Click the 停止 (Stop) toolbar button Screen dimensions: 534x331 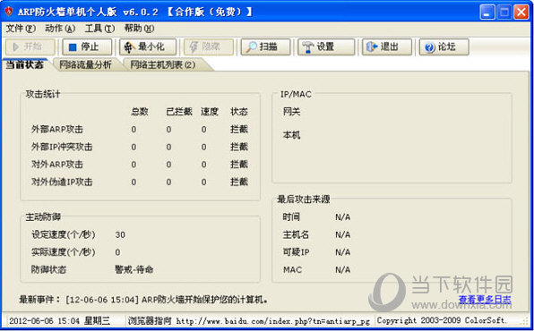(x=87, y=47)
